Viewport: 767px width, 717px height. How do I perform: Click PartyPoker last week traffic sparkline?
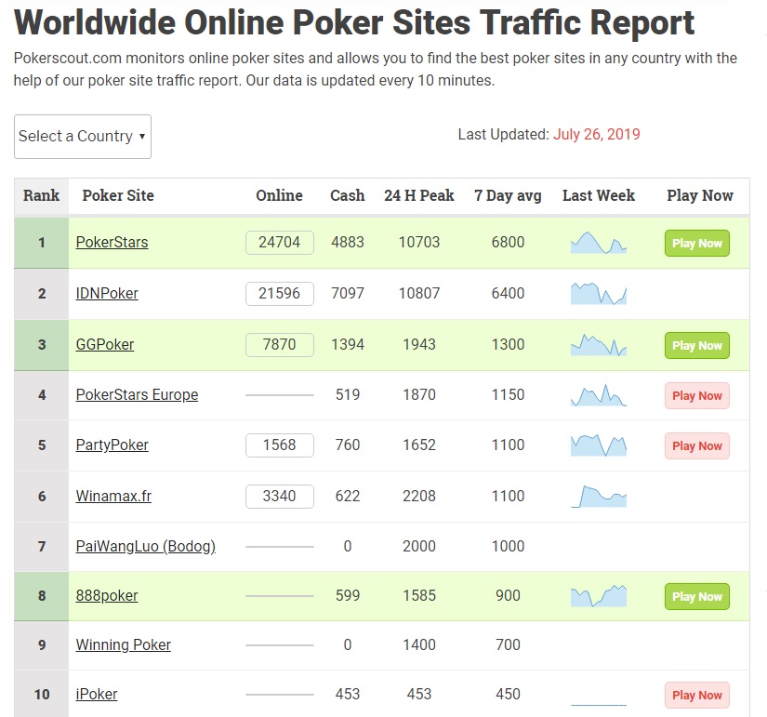point(599,445)
